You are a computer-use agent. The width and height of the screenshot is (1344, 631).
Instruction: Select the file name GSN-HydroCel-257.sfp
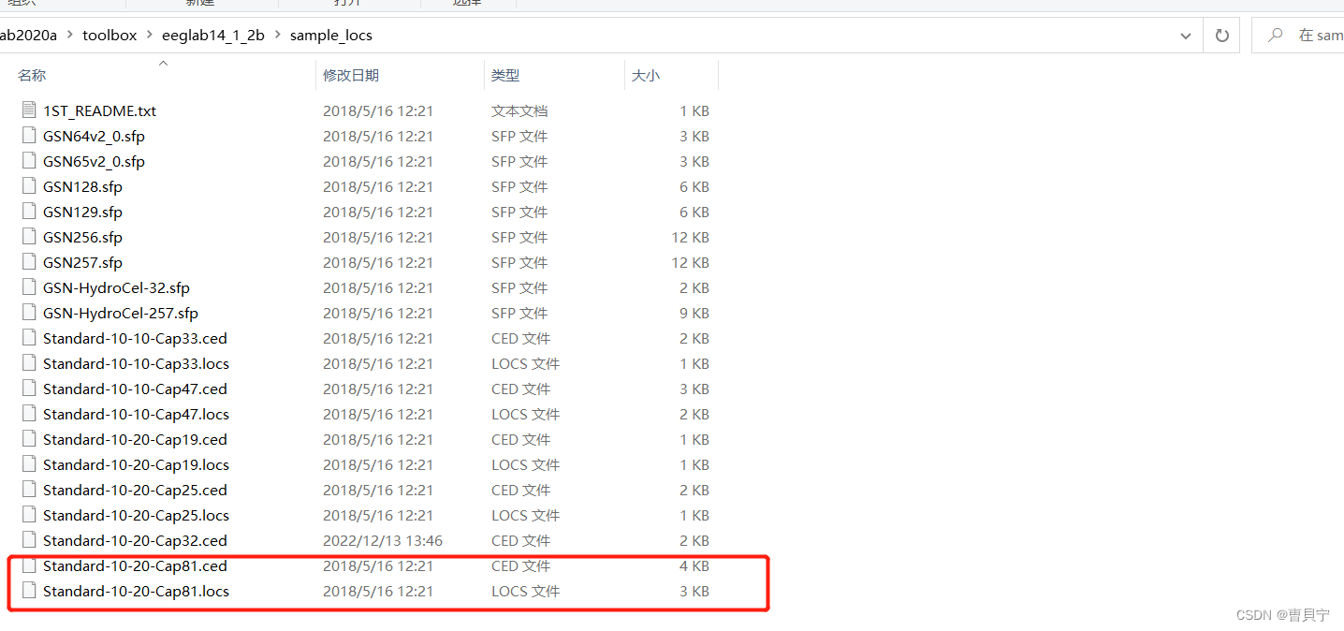121,313
